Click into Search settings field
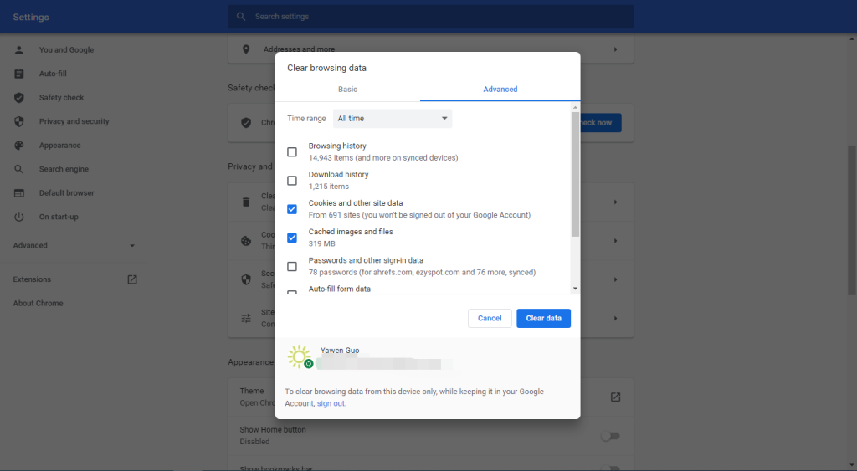 point(431,17)
